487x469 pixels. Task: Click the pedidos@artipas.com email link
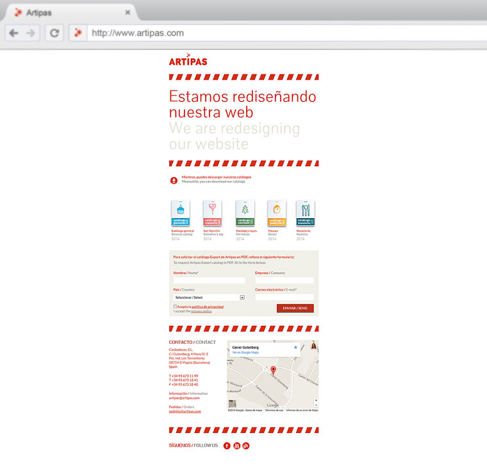[185, 411]
